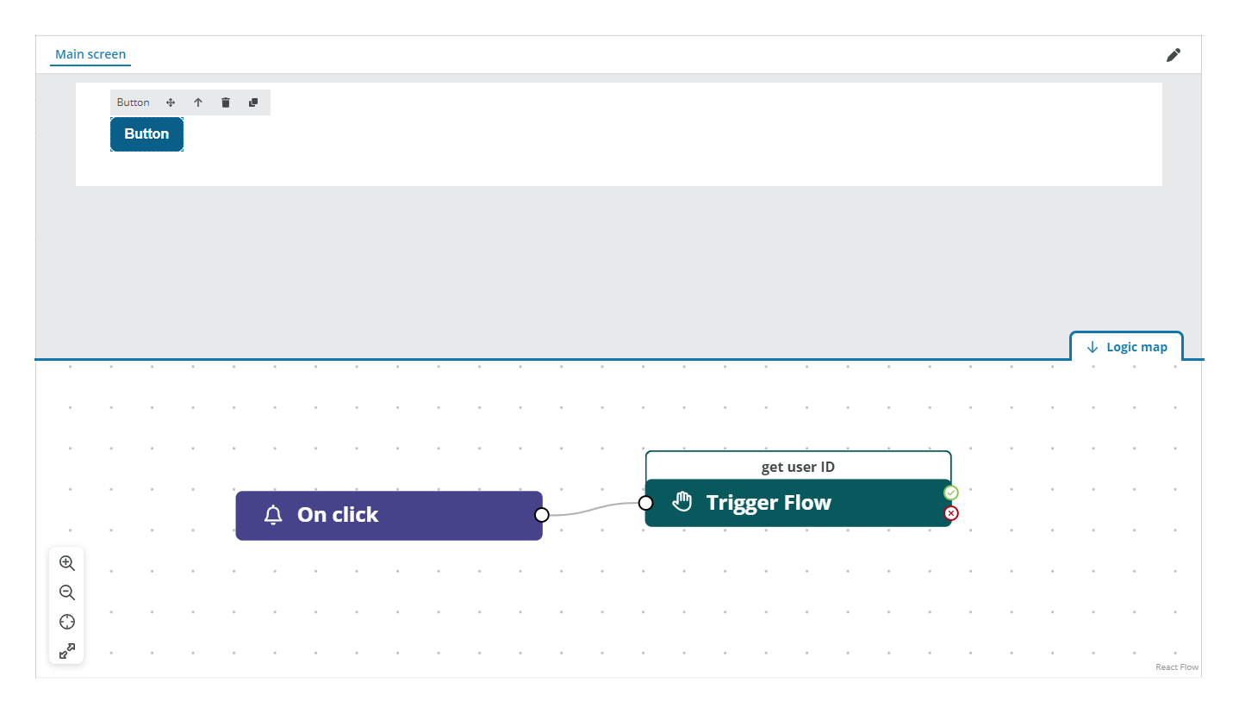Select the get user ID node title
1239x713 pixels.
[798, 466]
